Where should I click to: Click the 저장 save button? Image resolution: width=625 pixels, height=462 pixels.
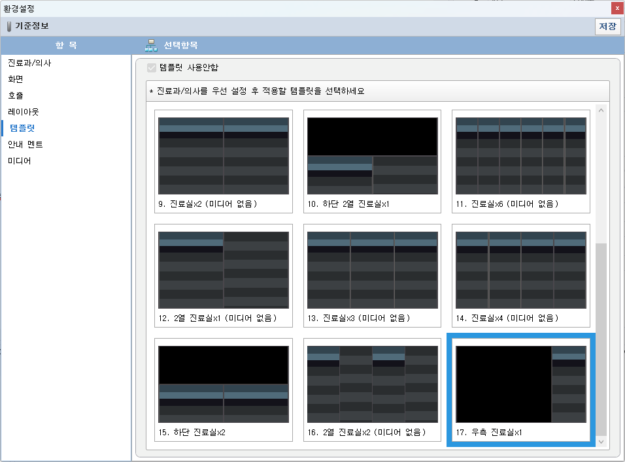click(x=607, y=27)
